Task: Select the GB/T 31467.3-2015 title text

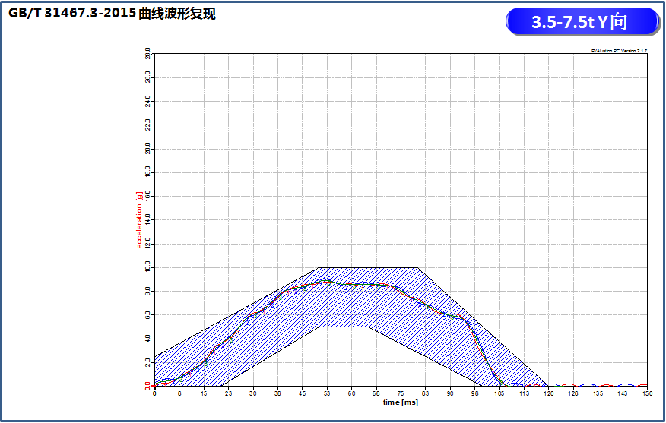Action: 109,14
